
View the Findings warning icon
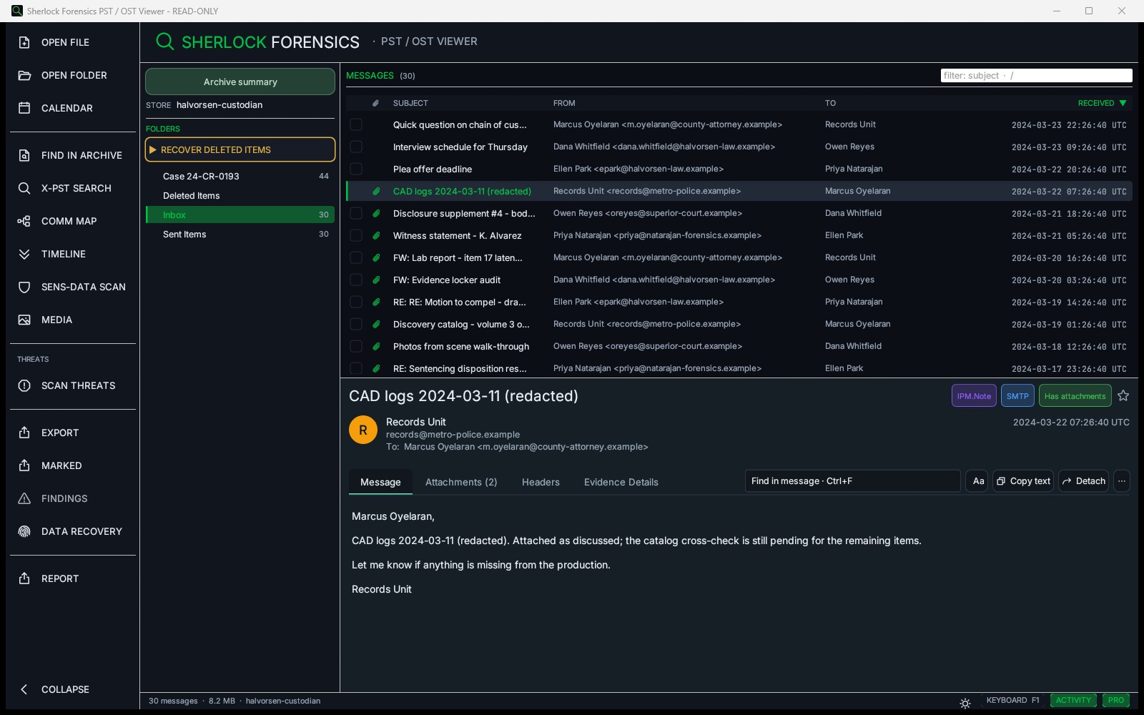click(24, 498)
